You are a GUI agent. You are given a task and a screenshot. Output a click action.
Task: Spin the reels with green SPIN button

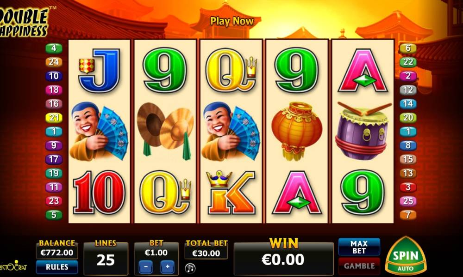point(406,256)
